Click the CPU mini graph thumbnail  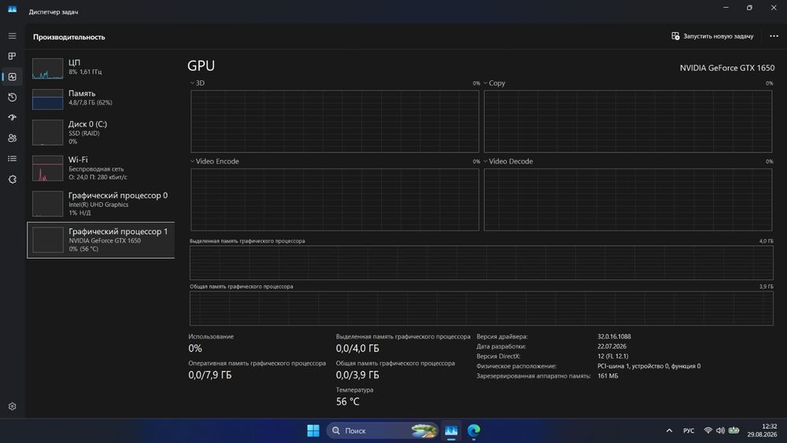48,68
